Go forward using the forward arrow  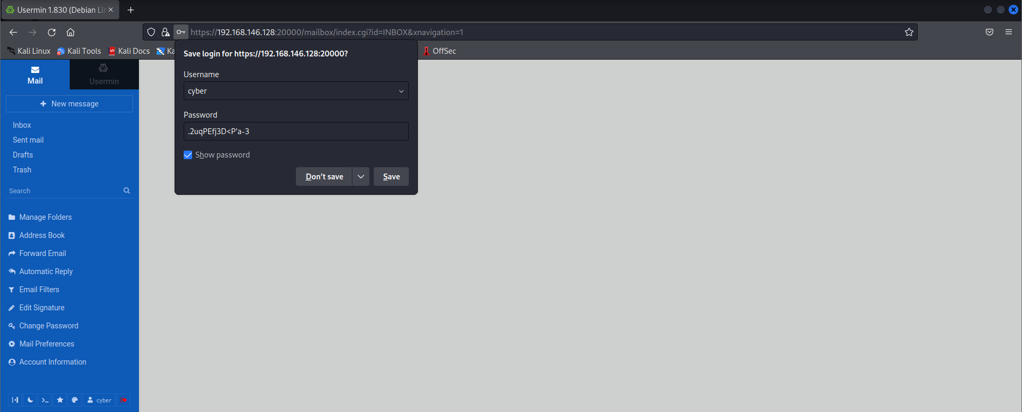(32, 32)
